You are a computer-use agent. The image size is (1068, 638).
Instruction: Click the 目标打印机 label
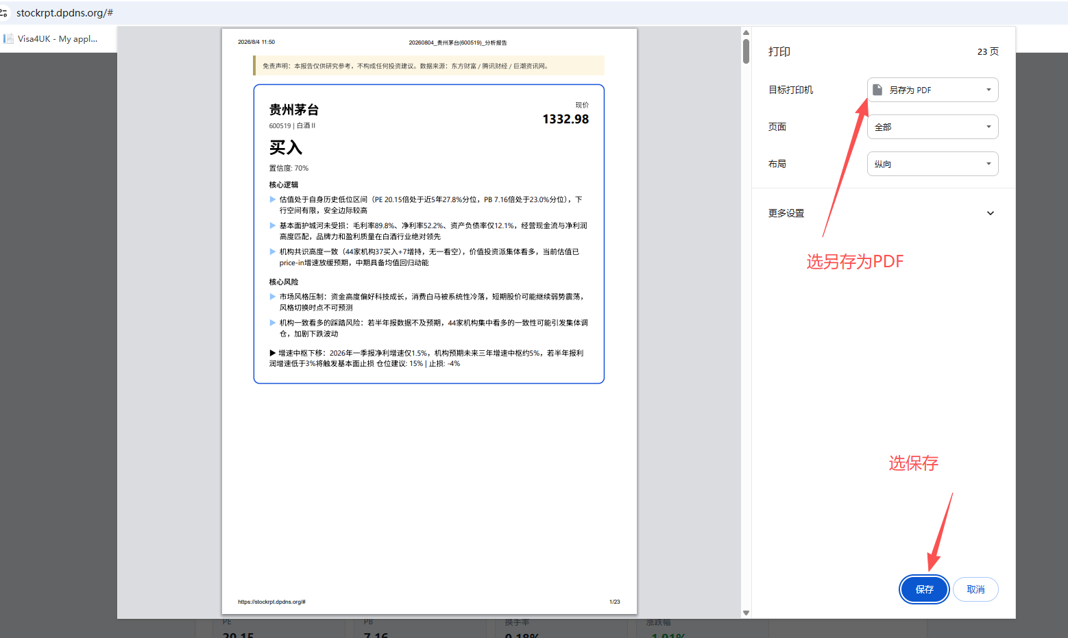click(x=790, y=90)
